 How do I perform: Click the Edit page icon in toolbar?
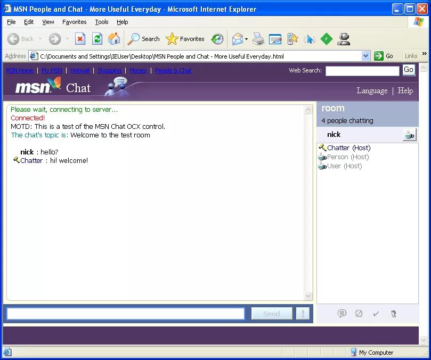pos(275,39)
